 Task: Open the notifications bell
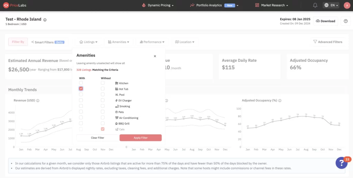tap(315, 5)
